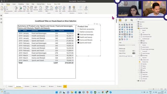The image size is (167, 94).
Task: Switch to the Modeling ribbon tab
Action: pos(21,4)
